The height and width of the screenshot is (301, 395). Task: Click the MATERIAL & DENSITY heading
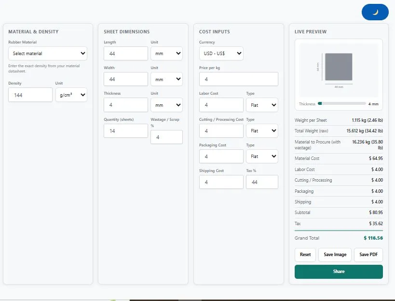[x=33, y=32]
